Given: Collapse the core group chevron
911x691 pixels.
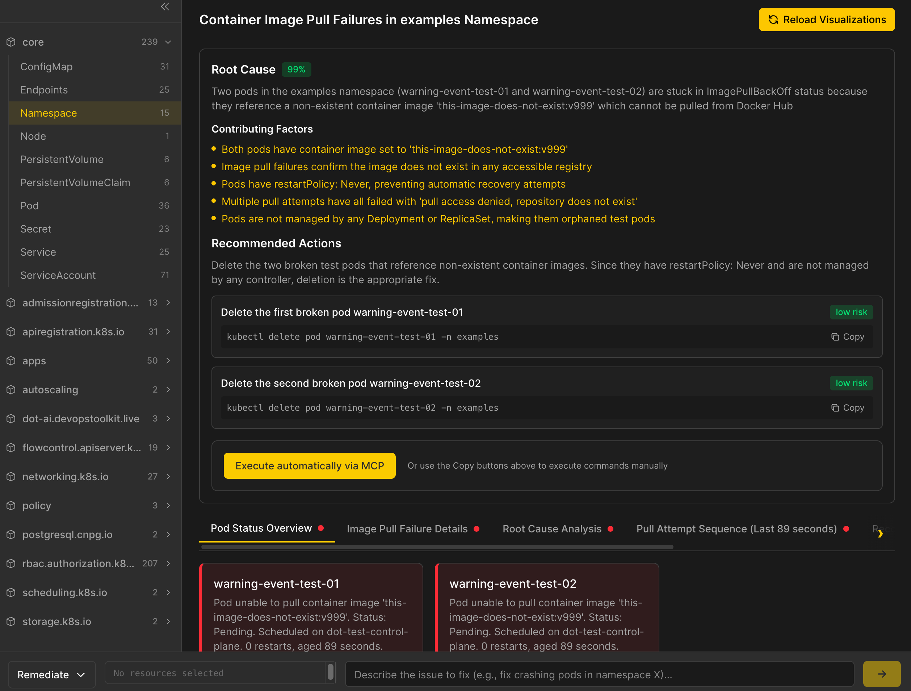Looking at the screenshot, I should pyautogui.click(x=168, y=42).
